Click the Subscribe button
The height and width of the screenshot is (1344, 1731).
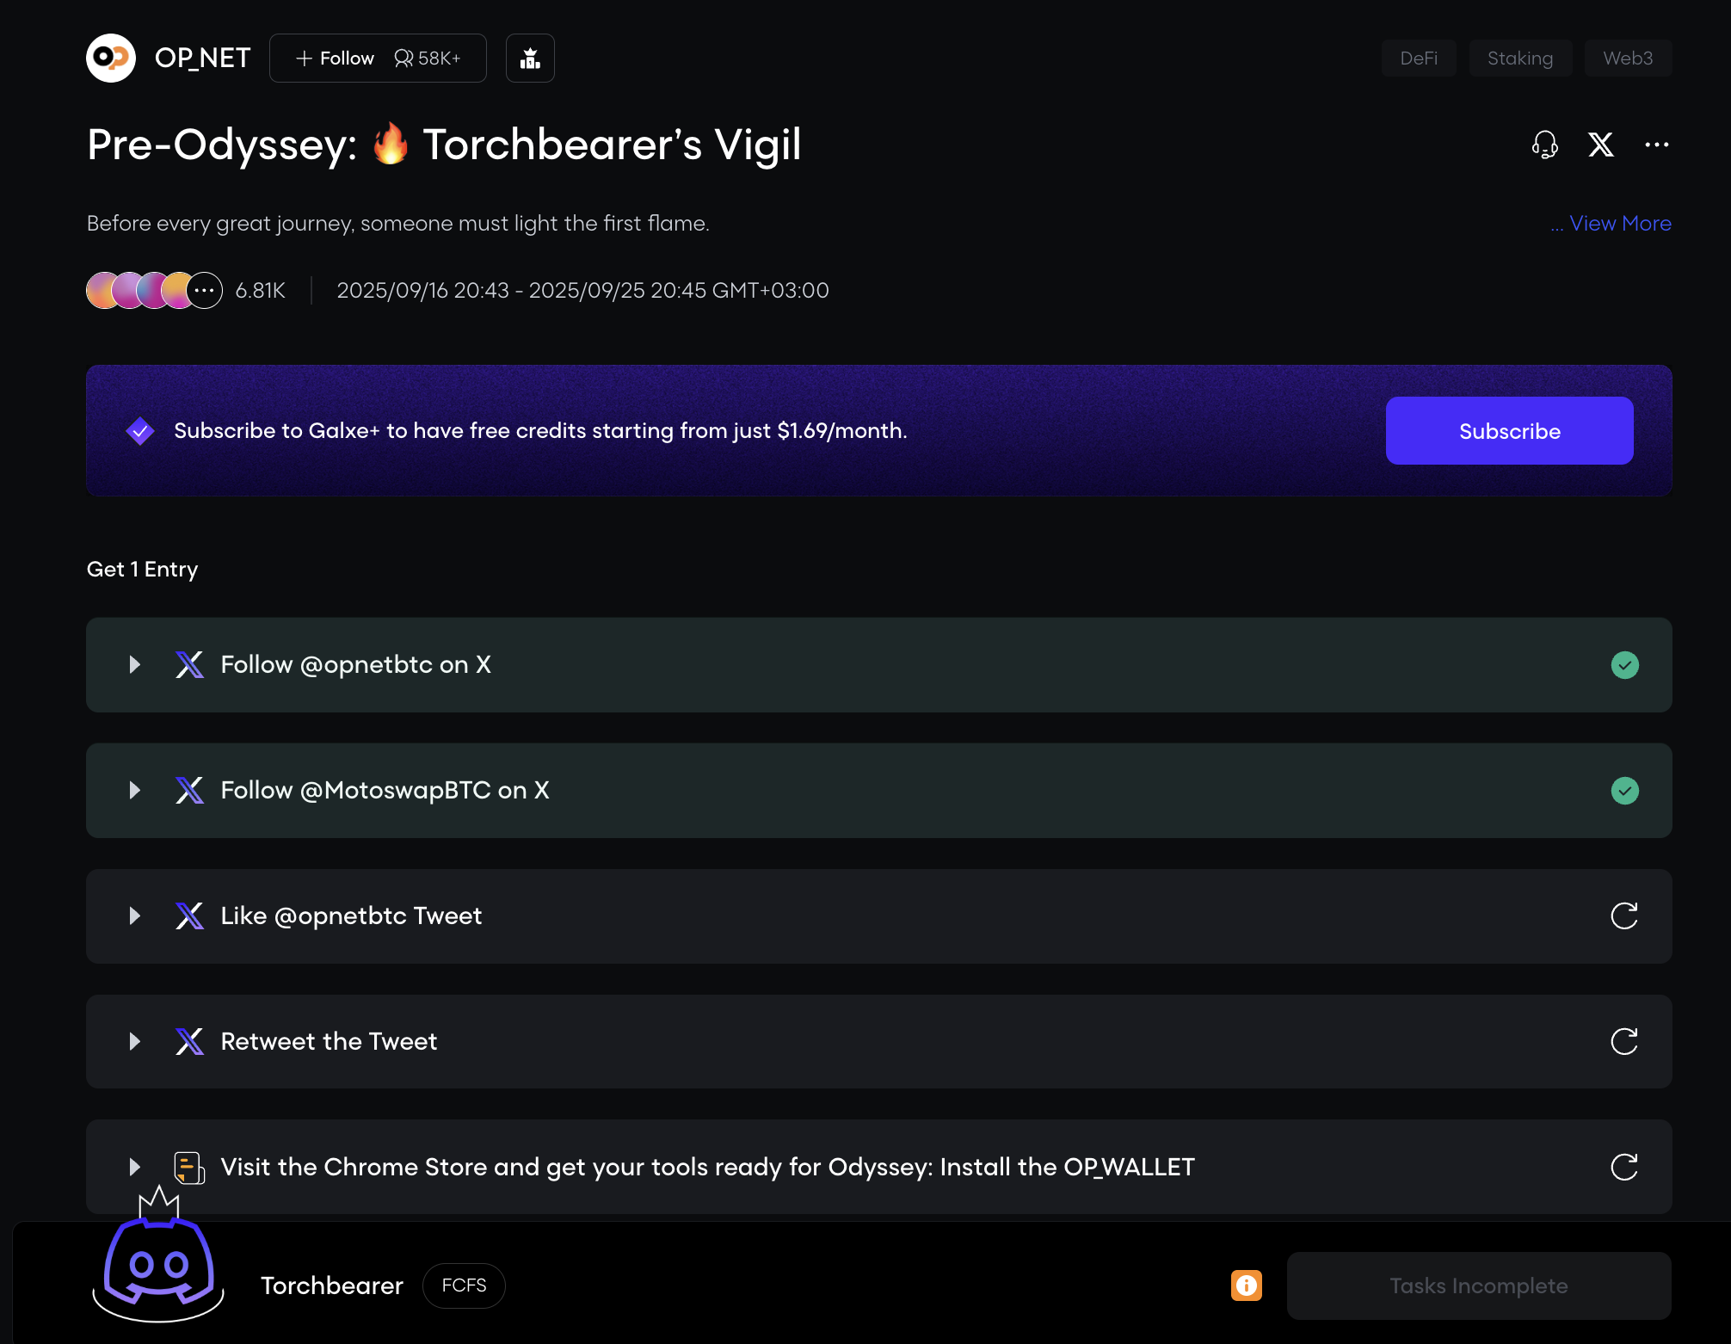click(1509, 431)
